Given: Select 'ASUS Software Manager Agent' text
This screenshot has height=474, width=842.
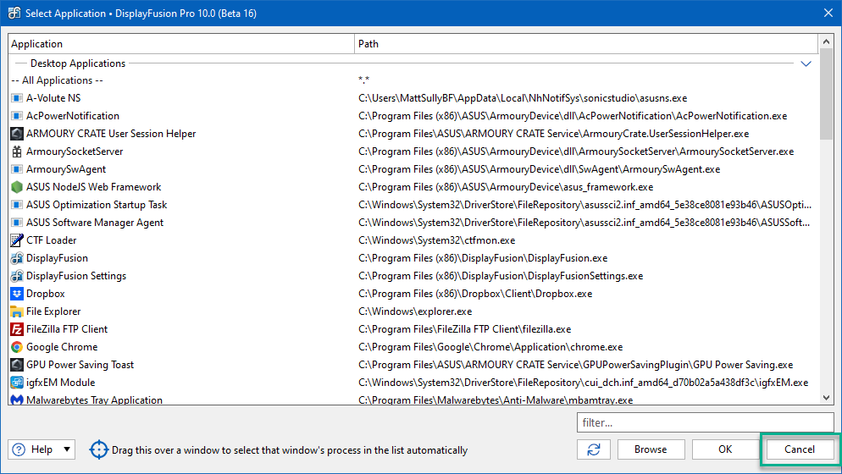Looking at the screenshot, I should tap(95, 223).
